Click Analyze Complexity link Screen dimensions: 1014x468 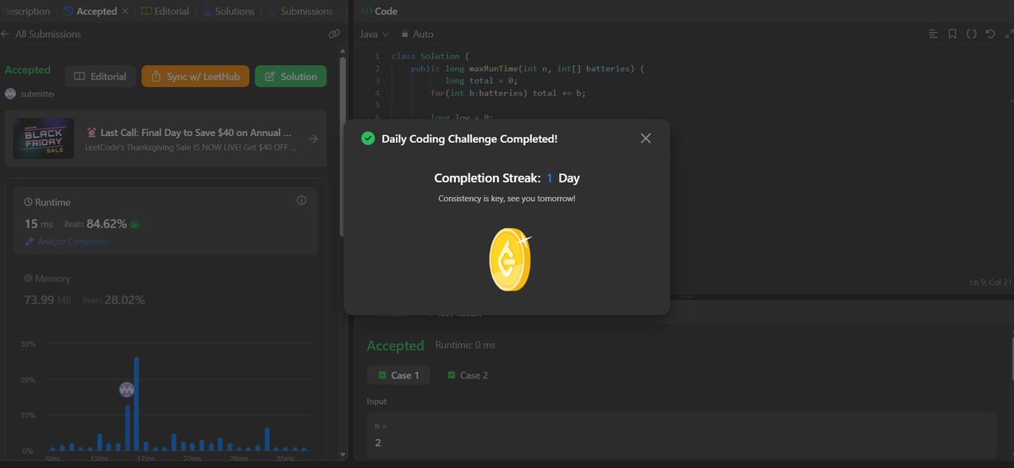[67, 241]
